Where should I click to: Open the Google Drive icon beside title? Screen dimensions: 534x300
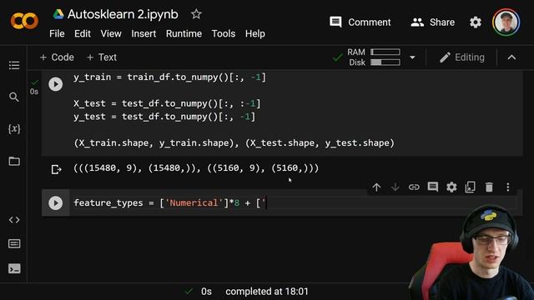click(x=58, y=14)
